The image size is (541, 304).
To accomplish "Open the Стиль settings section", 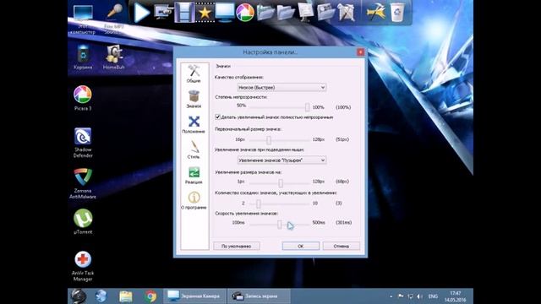I will pos(194,149).
